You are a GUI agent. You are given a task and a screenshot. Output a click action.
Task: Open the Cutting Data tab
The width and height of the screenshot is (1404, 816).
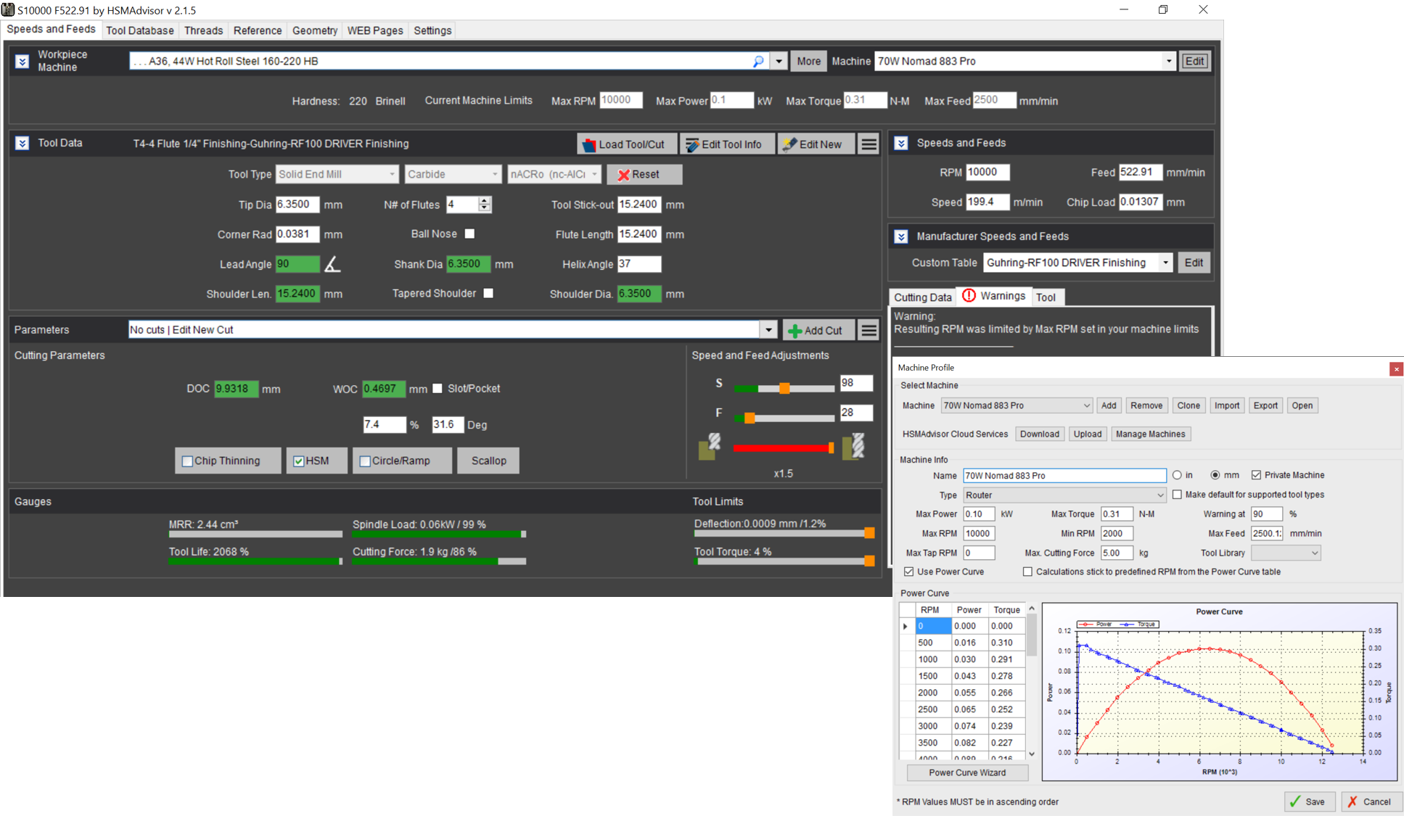pyautogui.click(x=922, y=297)
